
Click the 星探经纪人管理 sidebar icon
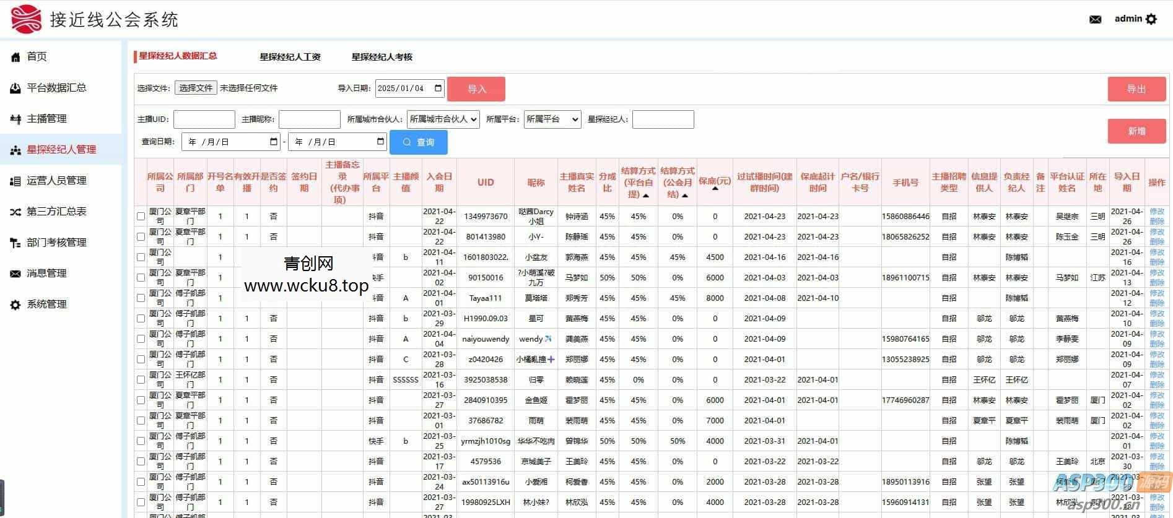point(15,150)
